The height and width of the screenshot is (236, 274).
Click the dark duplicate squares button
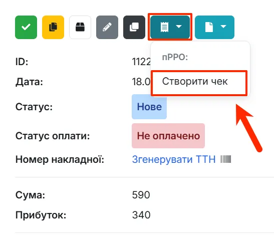click(x=134, y=27)
